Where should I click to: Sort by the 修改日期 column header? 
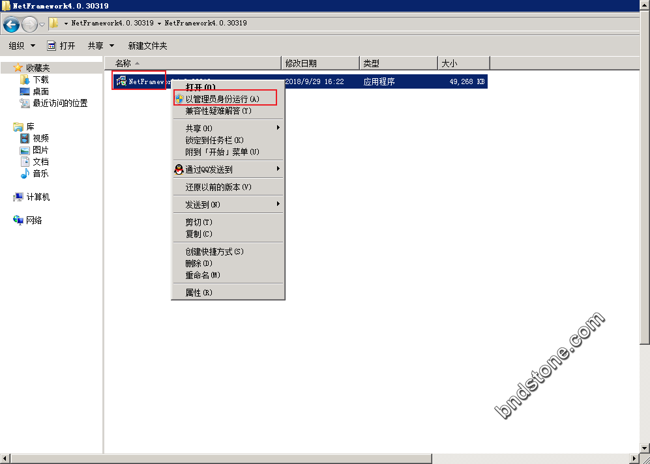[x=321, y=63]
